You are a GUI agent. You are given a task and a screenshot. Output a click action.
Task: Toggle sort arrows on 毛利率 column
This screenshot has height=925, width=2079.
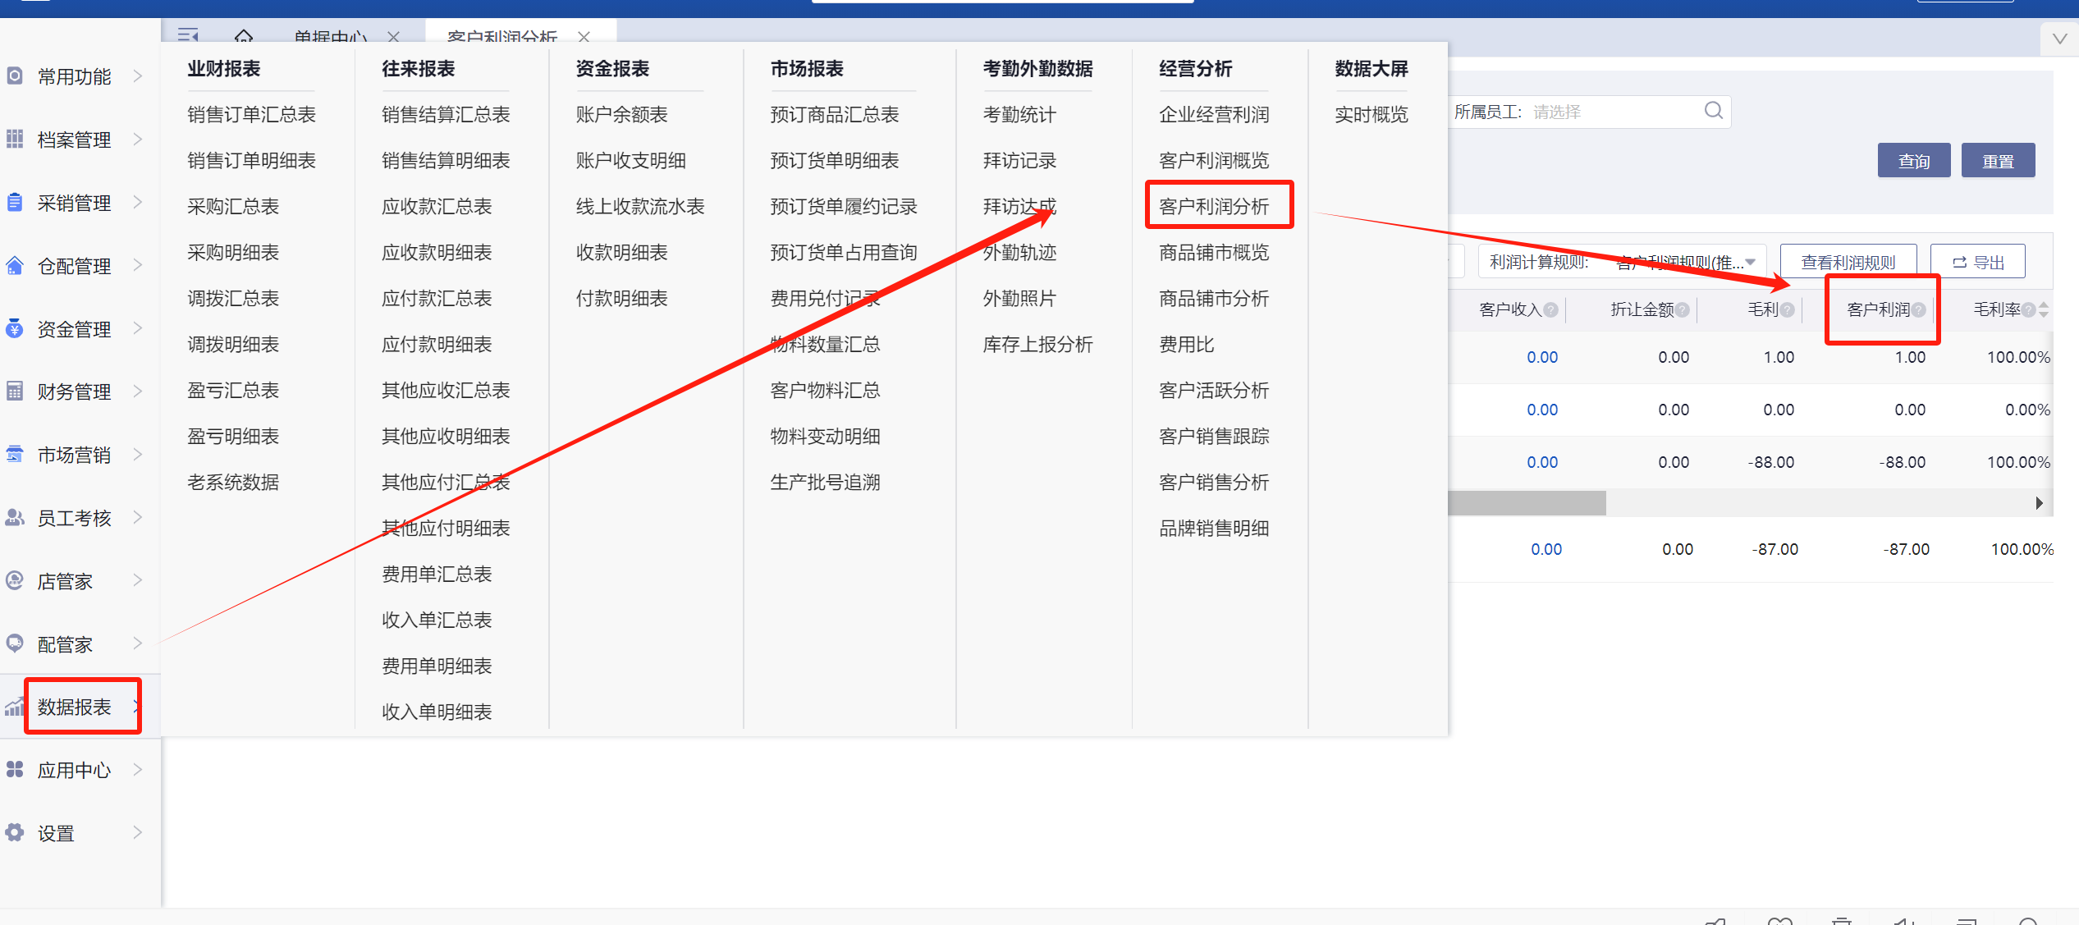point(2044,309)
